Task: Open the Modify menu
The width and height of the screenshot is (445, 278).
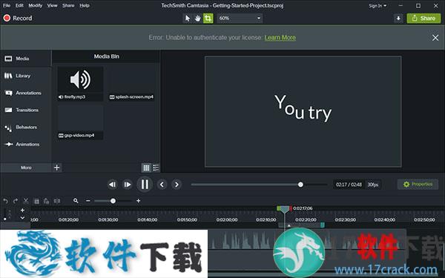Action: click(36, 5)
